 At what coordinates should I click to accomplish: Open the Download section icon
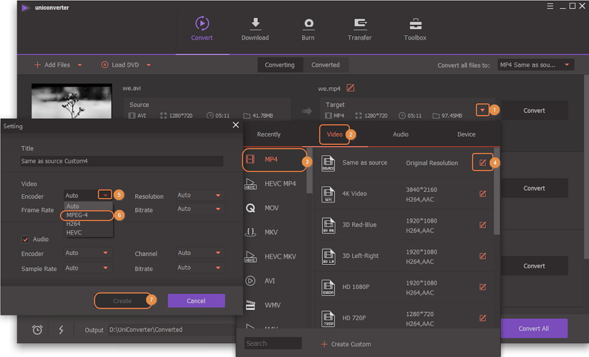[256, 24]
